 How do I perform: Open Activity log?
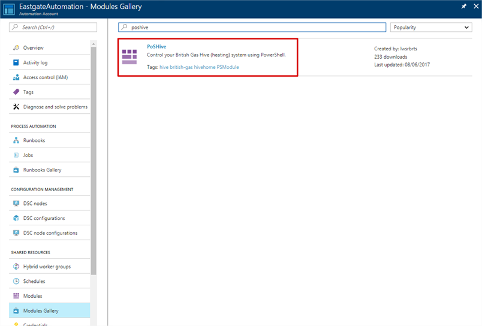[x=50, y=62]
